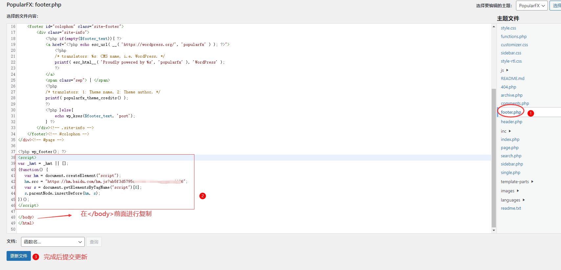Click the </footer><!-- #colophon --> line
The width and height of the screenshot is (561, 270).
point(58,134)
